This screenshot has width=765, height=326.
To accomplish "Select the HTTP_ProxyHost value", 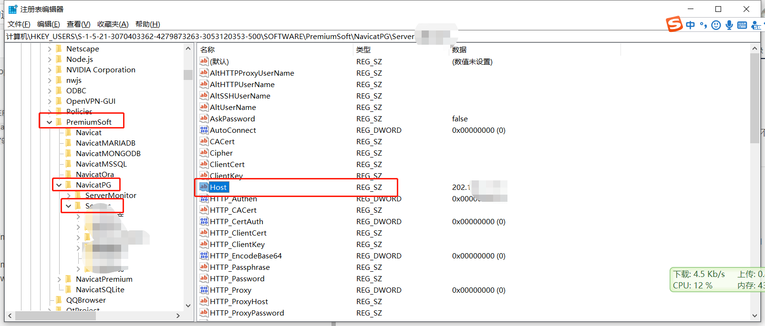I will pos(239,301).
